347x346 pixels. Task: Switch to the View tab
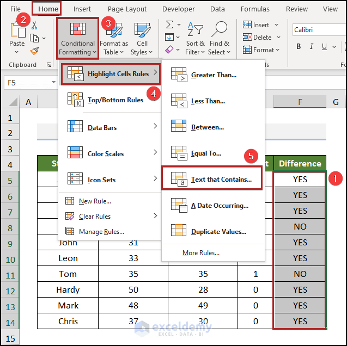pos(330,9)
